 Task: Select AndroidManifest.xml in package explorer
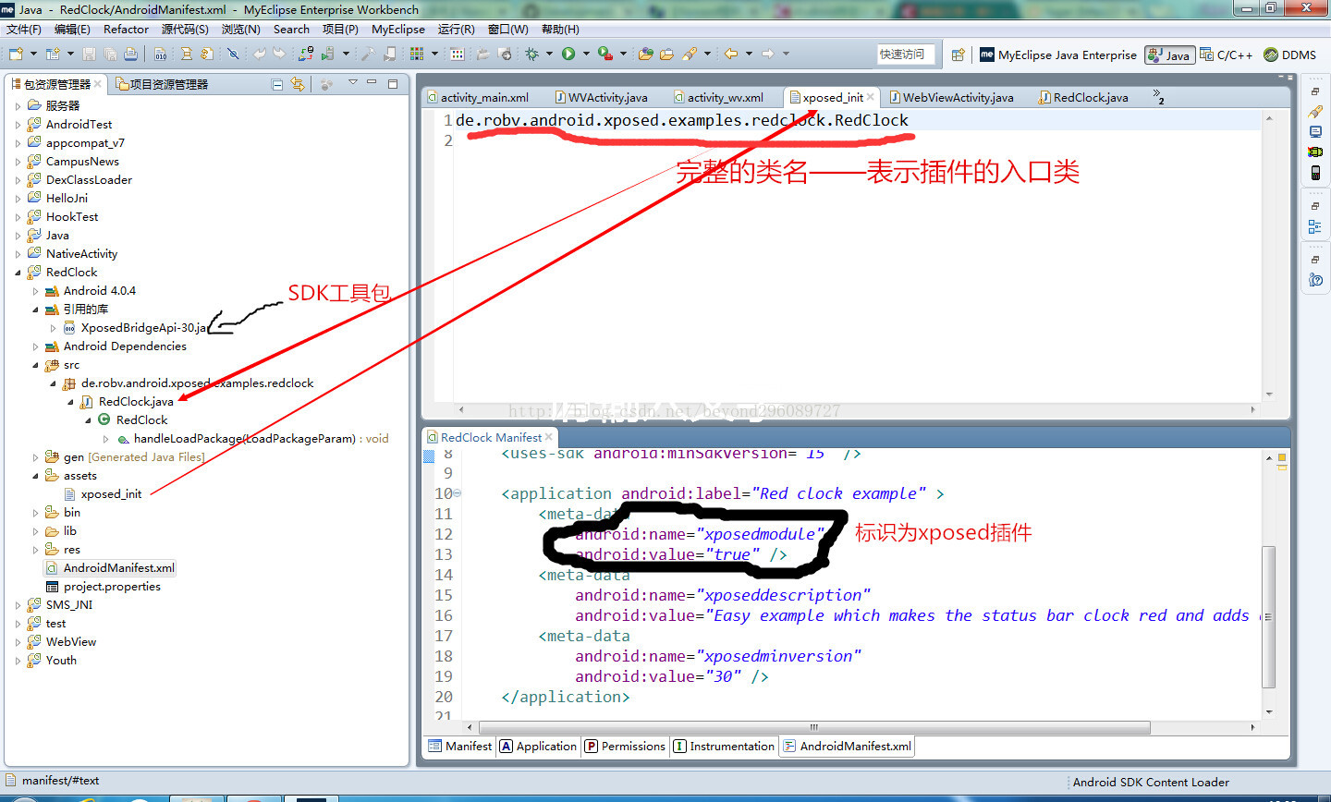(110, 568)
